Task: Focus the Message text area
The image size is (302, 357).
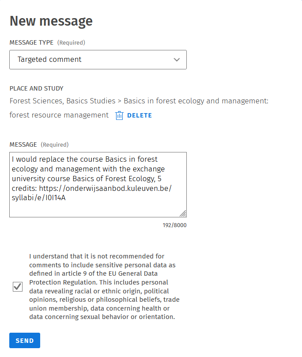Action: point(98,208)
